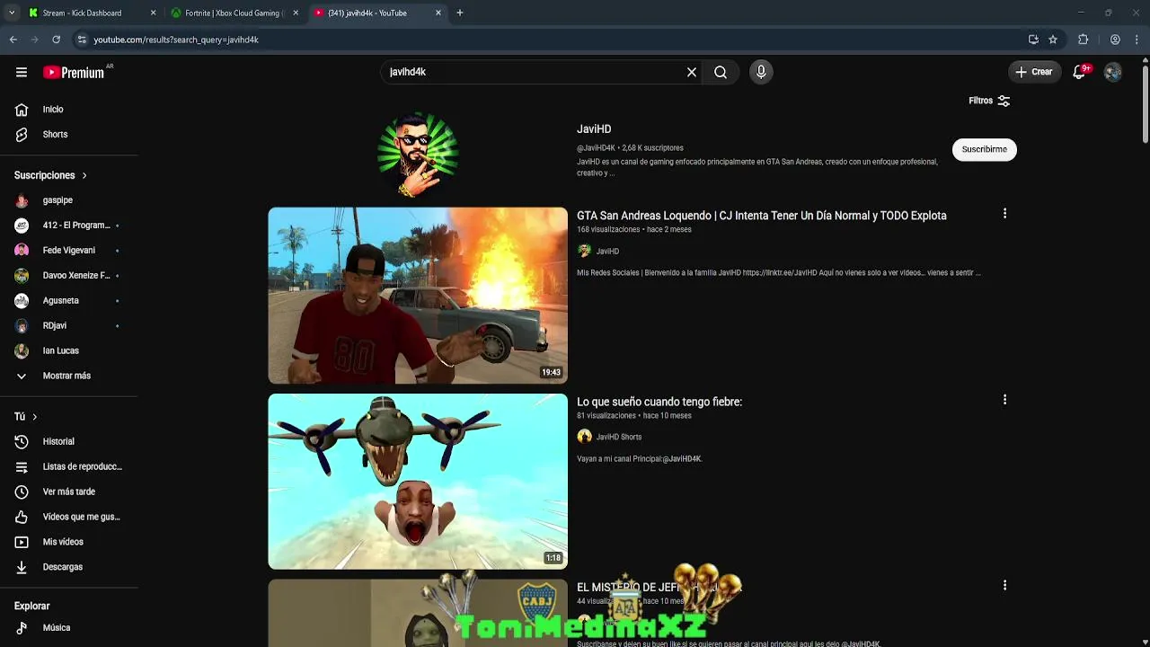This screenshot has width=1150, height=647.
Task: Open the Chrome three-dot menu
Action: point(1137,40)
